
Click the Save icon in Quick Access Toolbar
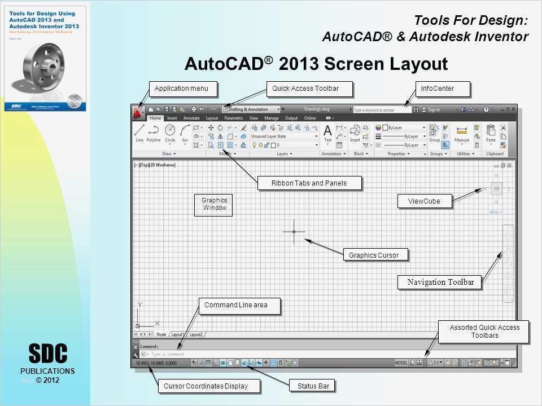(166, 109)
